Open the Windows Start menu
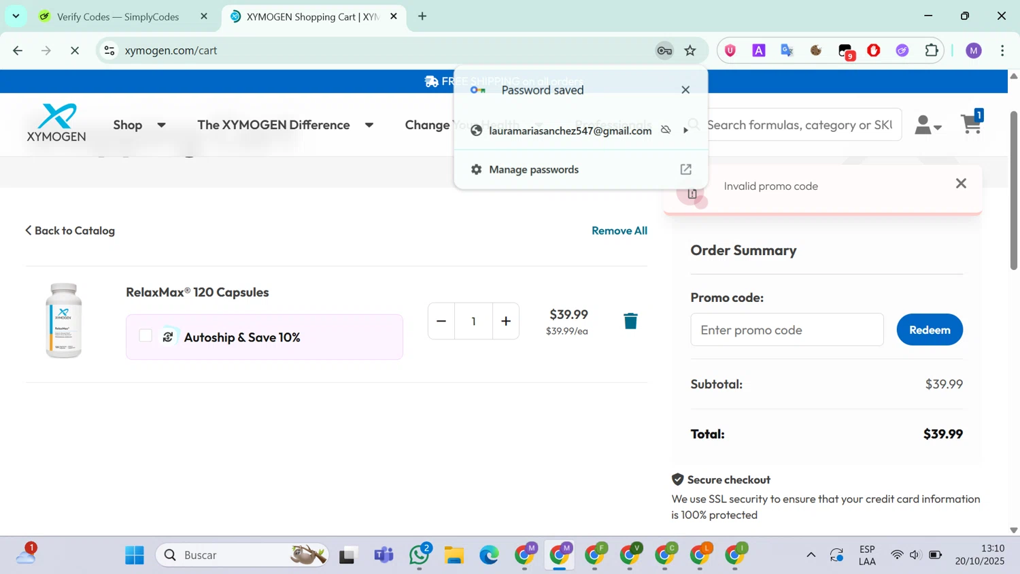This screenshot has height=574, width=1020. [x=135, y=556]
